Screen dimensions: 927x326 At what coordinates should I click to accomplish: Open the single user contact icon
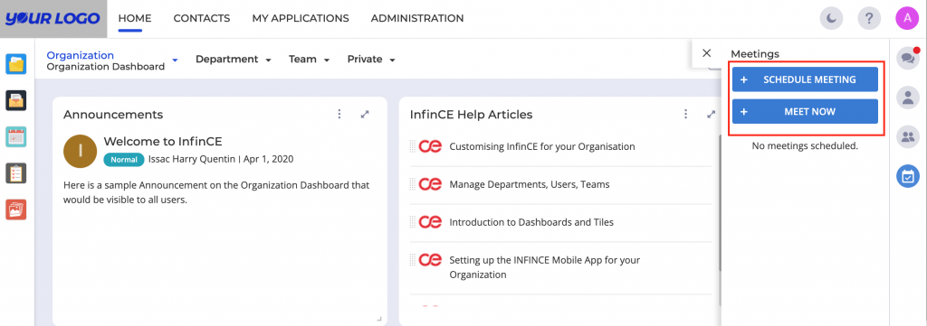tap(908, 98)
